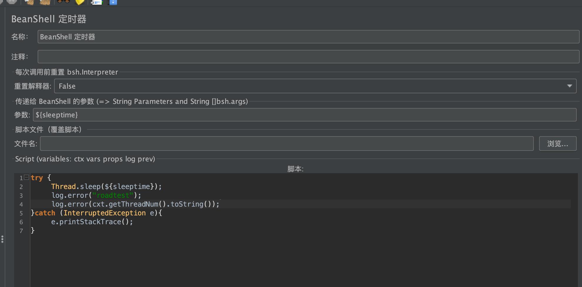
Task: Collapse the try block fold marker at line 1
Action: point(26,177)
